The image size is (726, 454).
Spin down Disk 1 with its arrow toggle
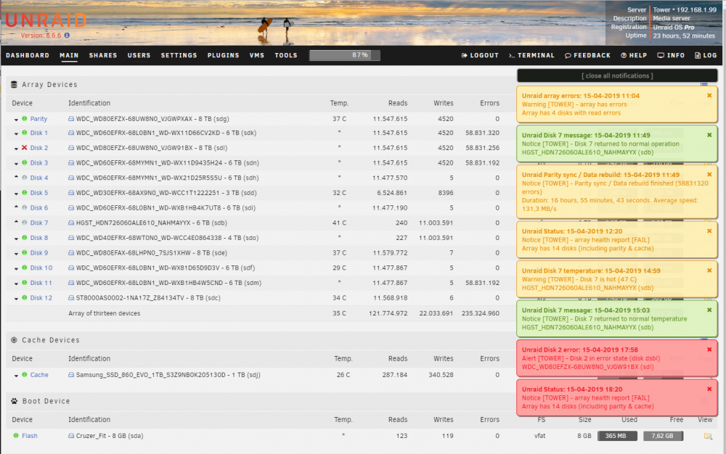pos(16,133)
